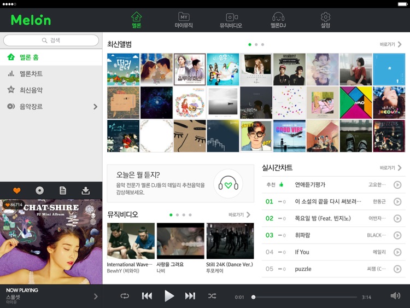
Task: Play chart song 이 소설의 끝을 다시 써보려
Action: pyautogui.click(x=397, y=202)
